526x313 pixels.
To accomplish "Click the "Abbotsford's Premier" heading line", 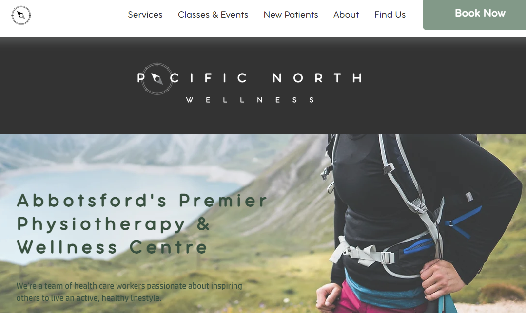I will (142, 201).
